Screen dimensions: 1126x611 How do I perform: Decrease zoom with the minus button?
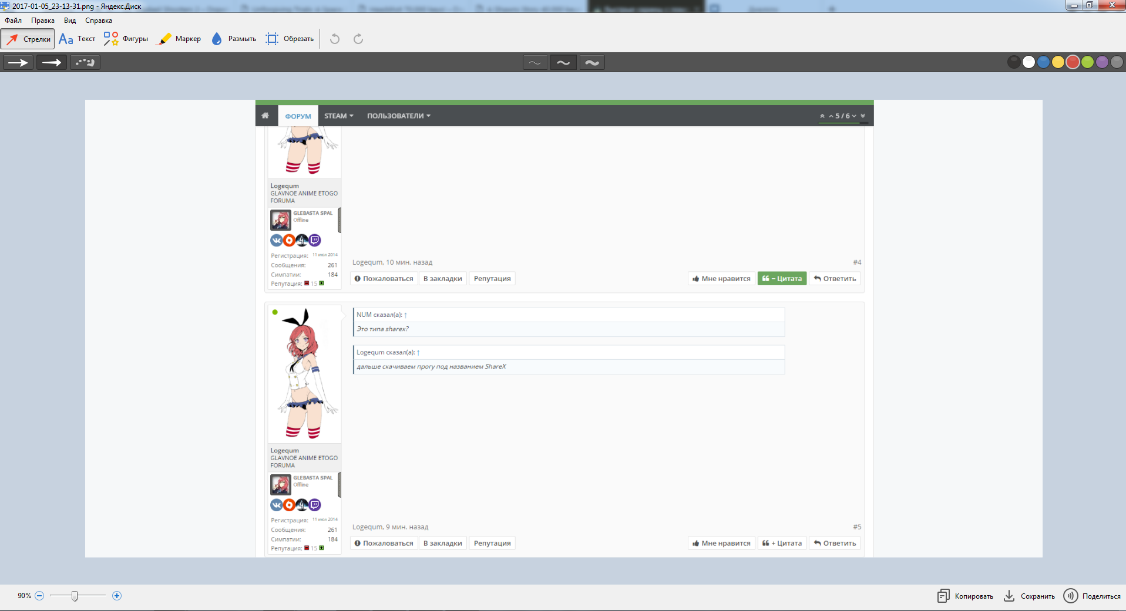click(x=39, y=596)
